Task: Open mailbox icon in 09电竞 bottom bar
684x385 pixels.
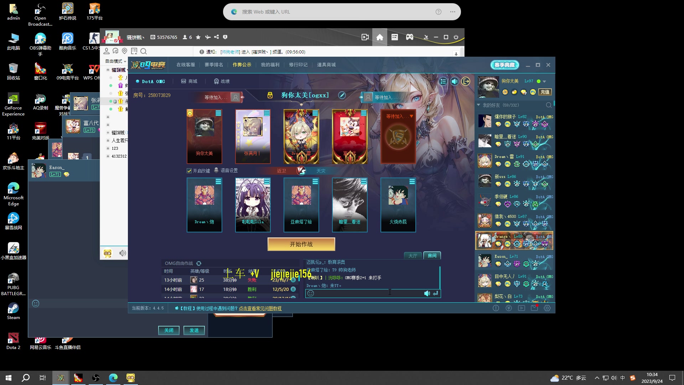Action: point(534,308)
